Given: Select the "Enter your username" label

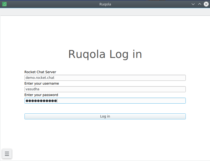Looking at the screenshot, I should click(42, 83).
